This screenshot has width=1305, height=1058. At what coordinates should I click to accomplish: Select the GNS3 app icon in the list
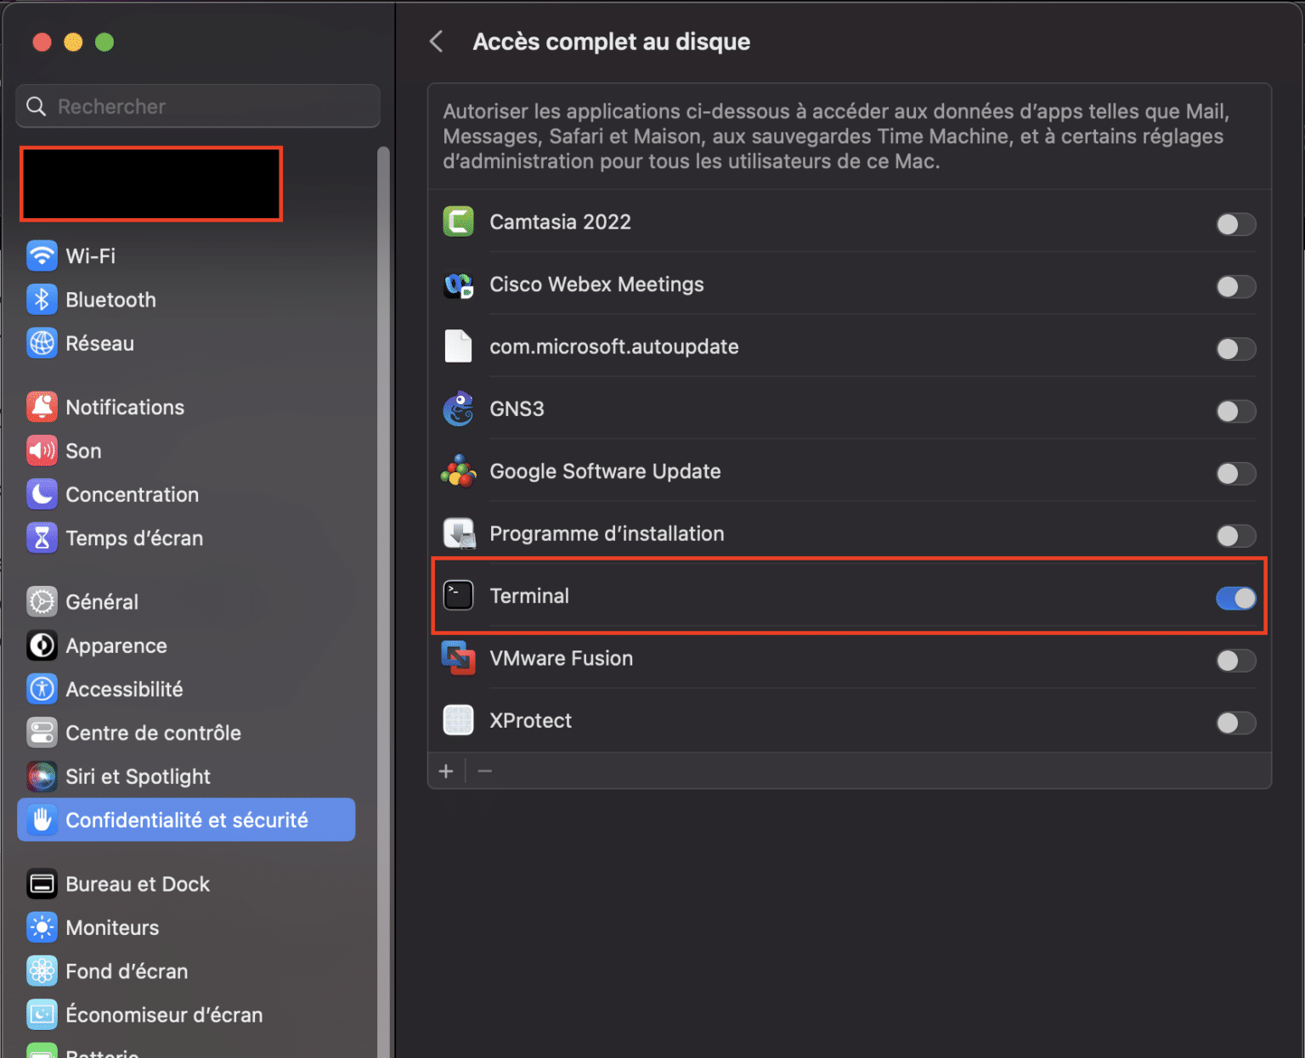(x=458, y=408)
